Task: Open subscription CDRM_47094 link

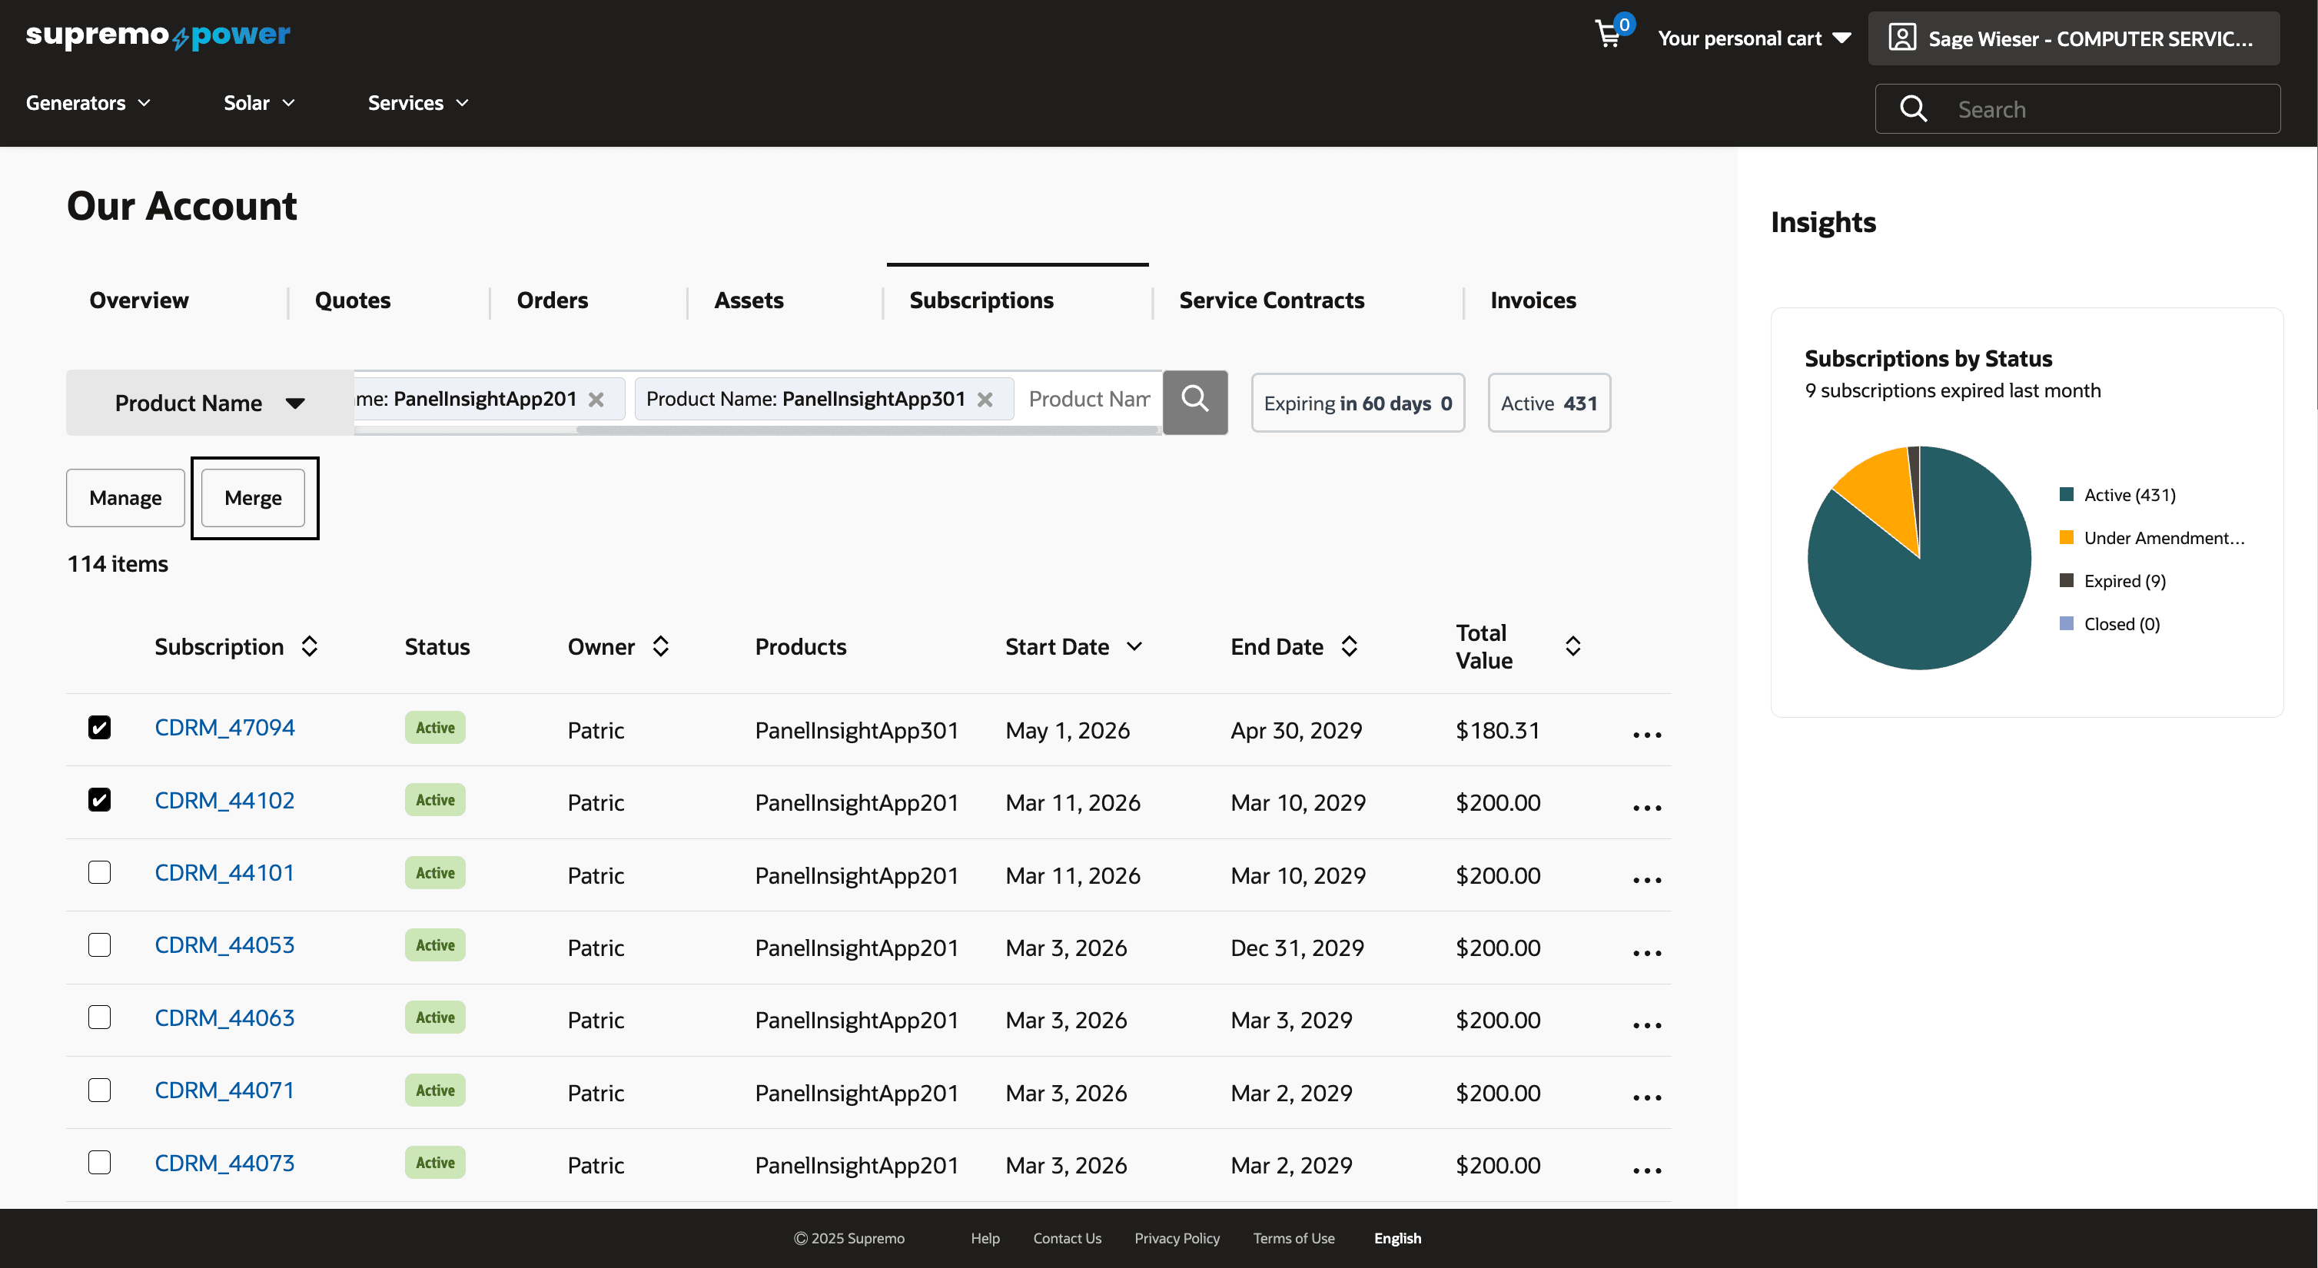Action: 224,727
